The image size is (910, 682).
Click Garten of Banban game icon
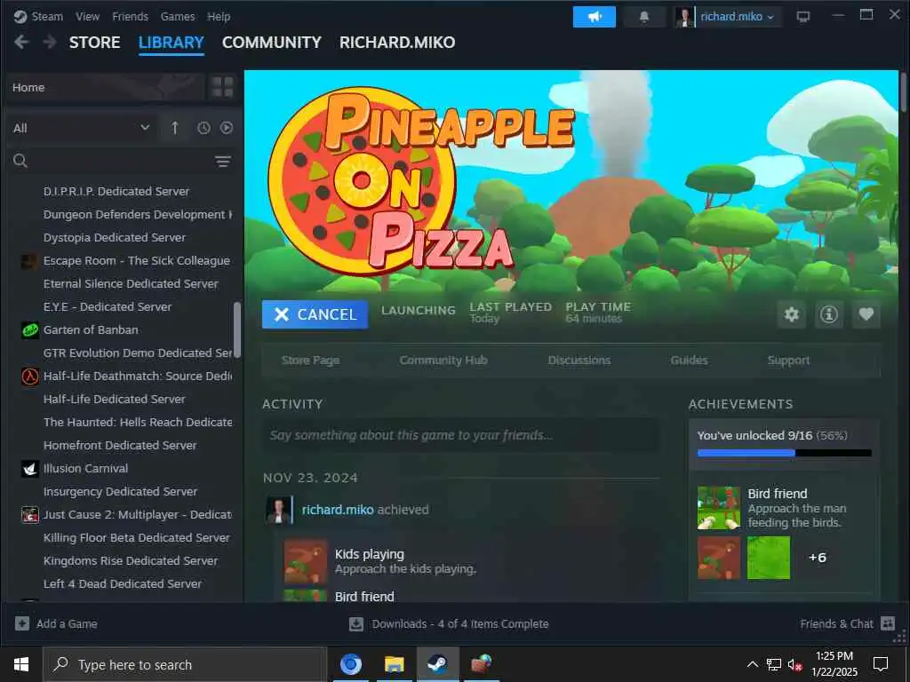tap(29, 330)
